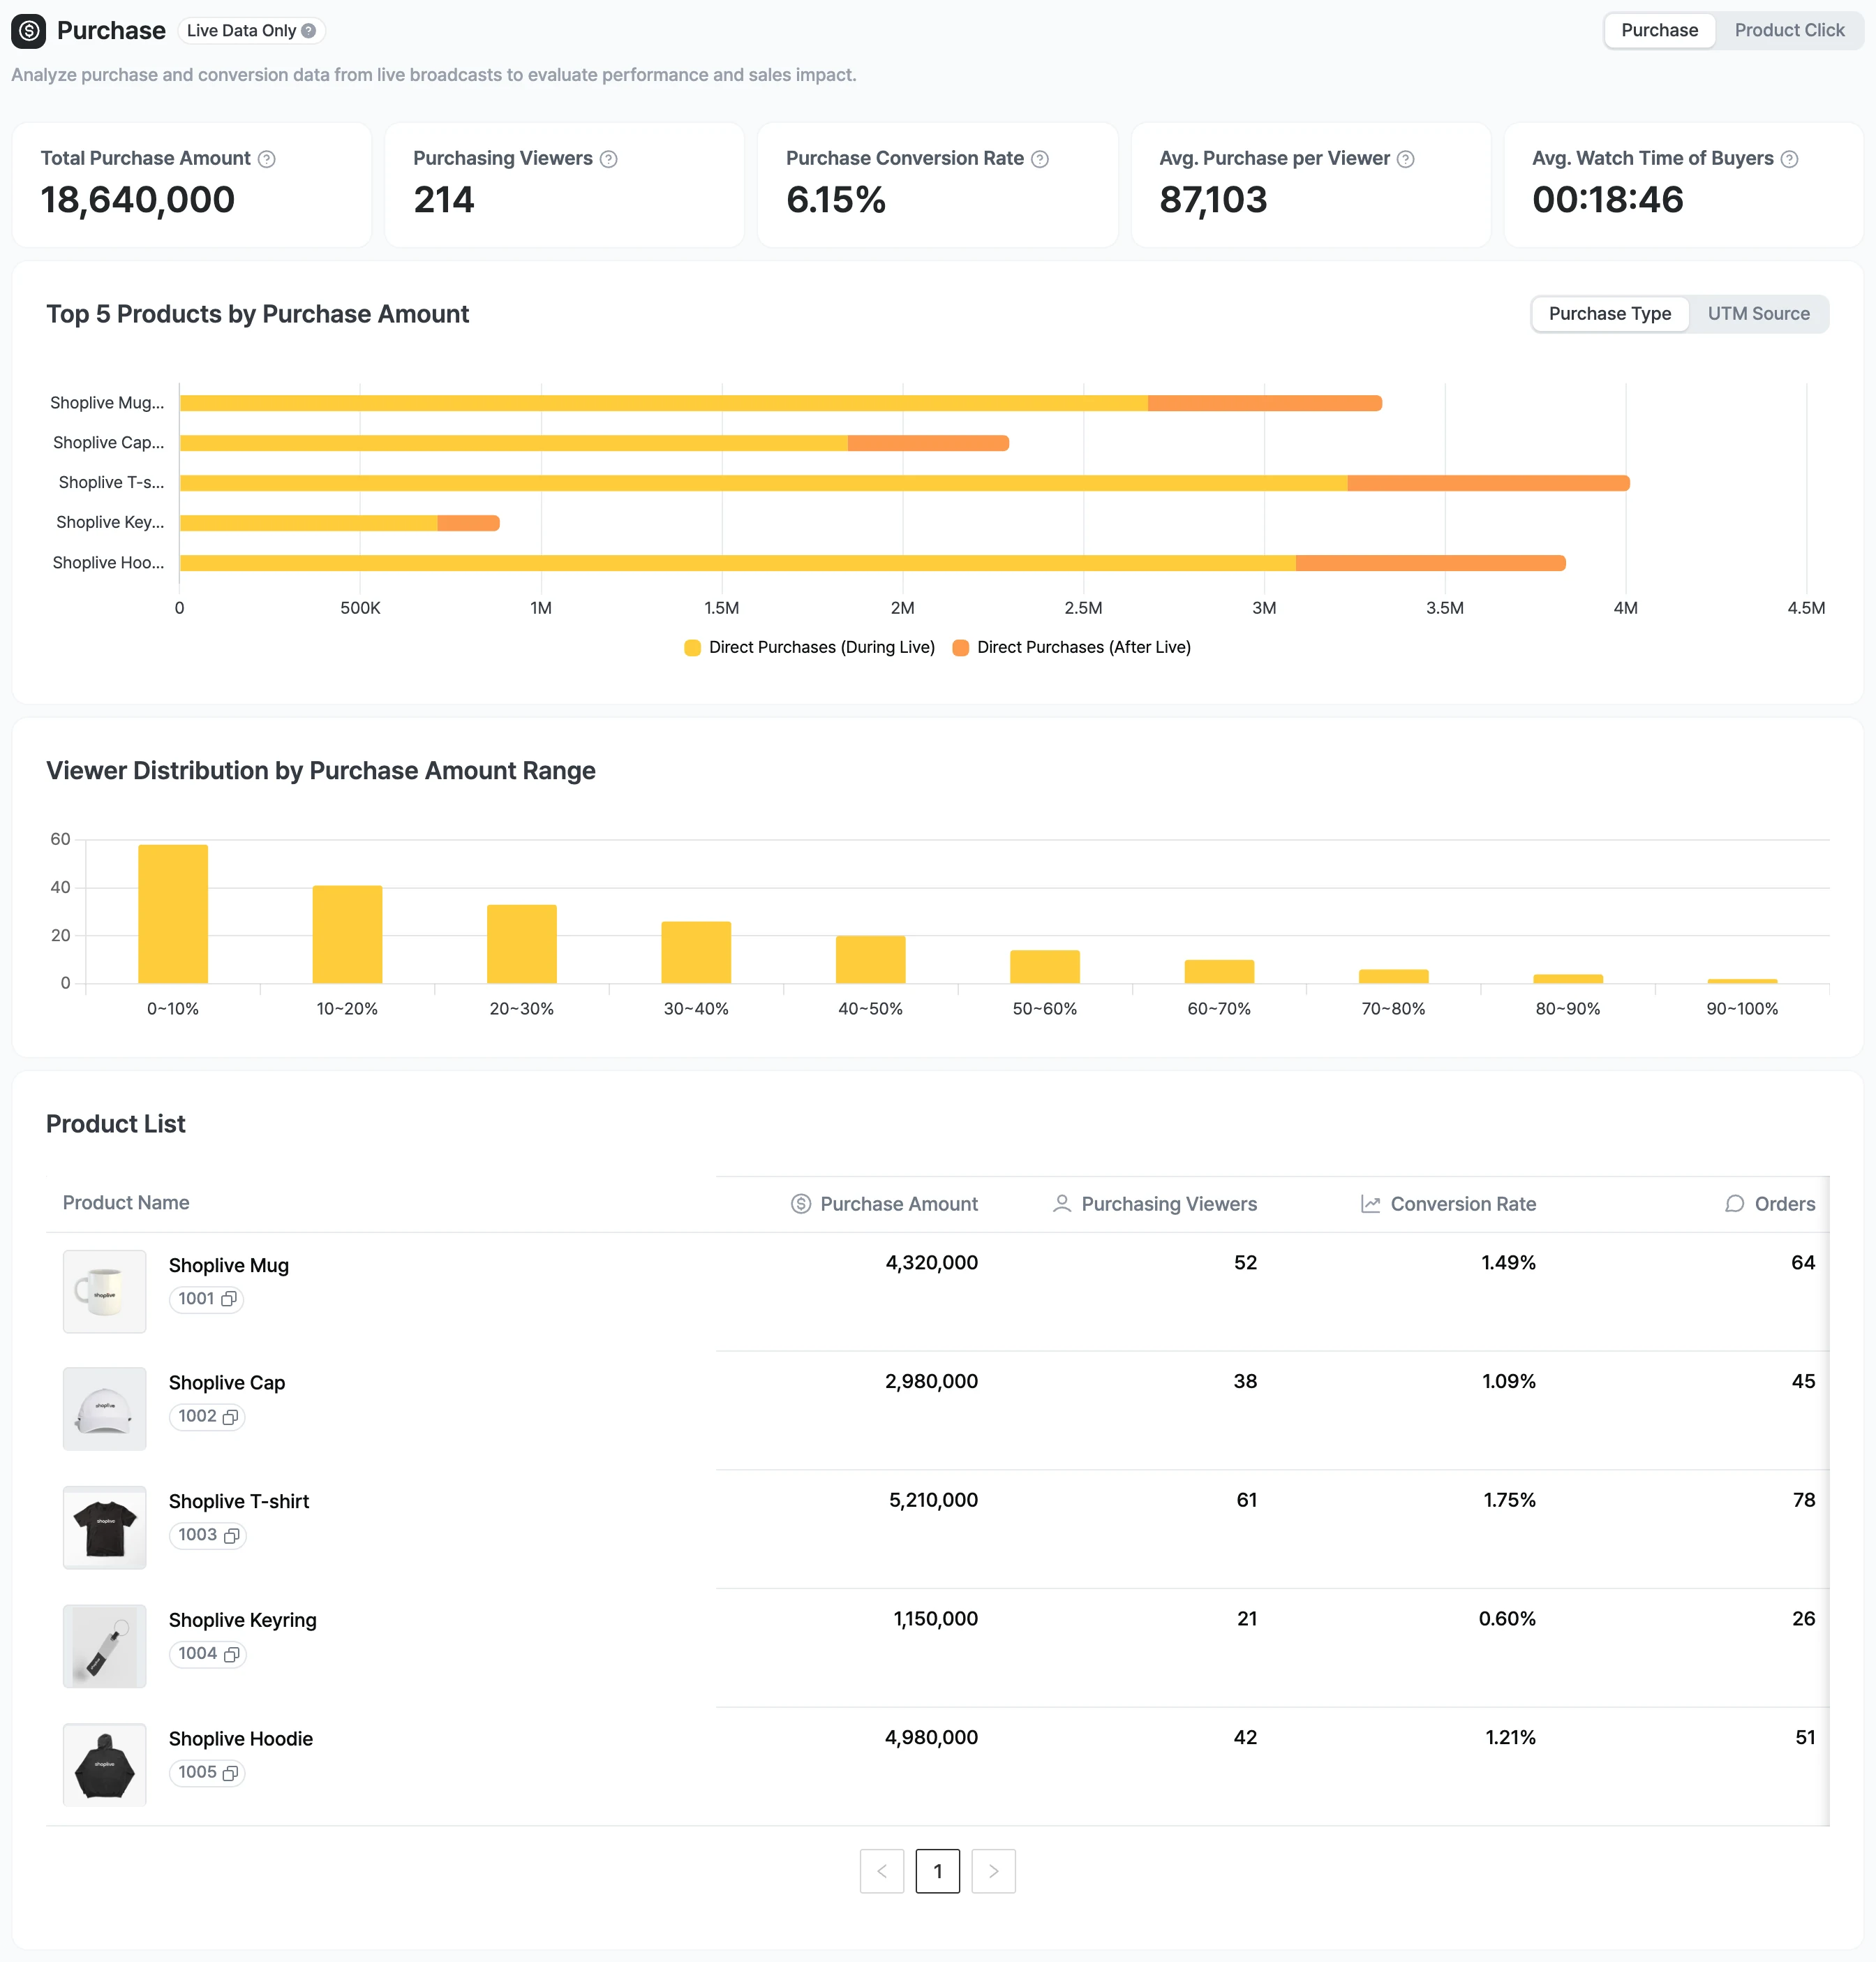Click the 10~20% distribution bar
This screenshot has width=1876, height=1962.
coord(347,934)
